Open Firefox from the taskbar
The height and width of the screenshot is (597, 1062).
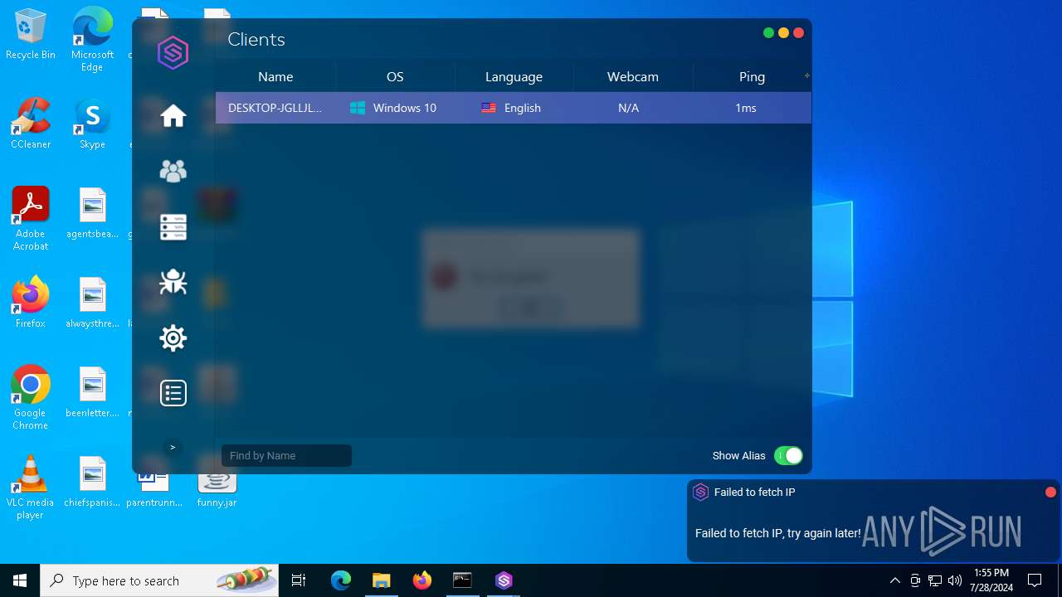pos(422,580)
